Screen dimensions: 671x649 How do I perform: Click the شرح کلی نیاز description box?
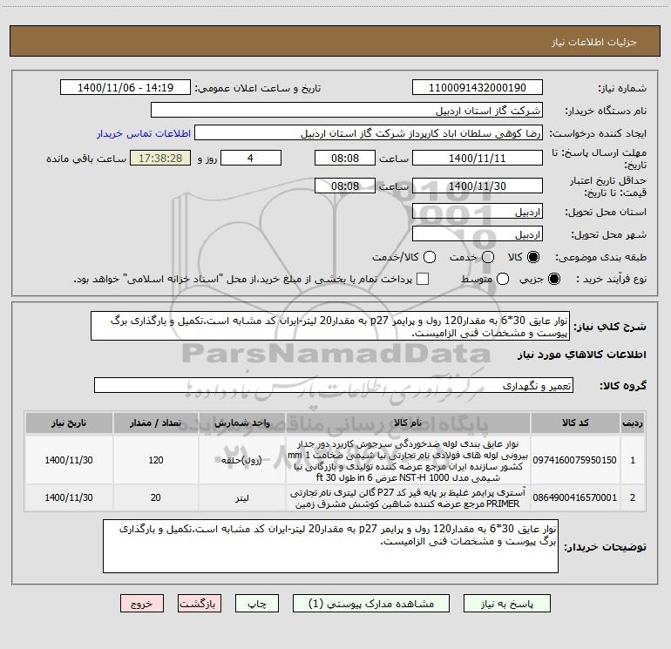click(x=330, y=327)
